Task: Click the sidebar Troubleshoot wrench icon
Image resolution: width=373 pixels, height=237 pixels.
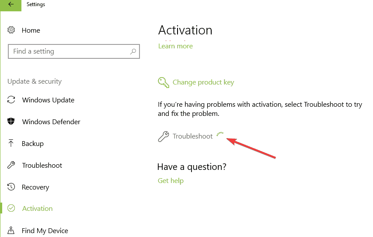Action: [x=11, y=165]
